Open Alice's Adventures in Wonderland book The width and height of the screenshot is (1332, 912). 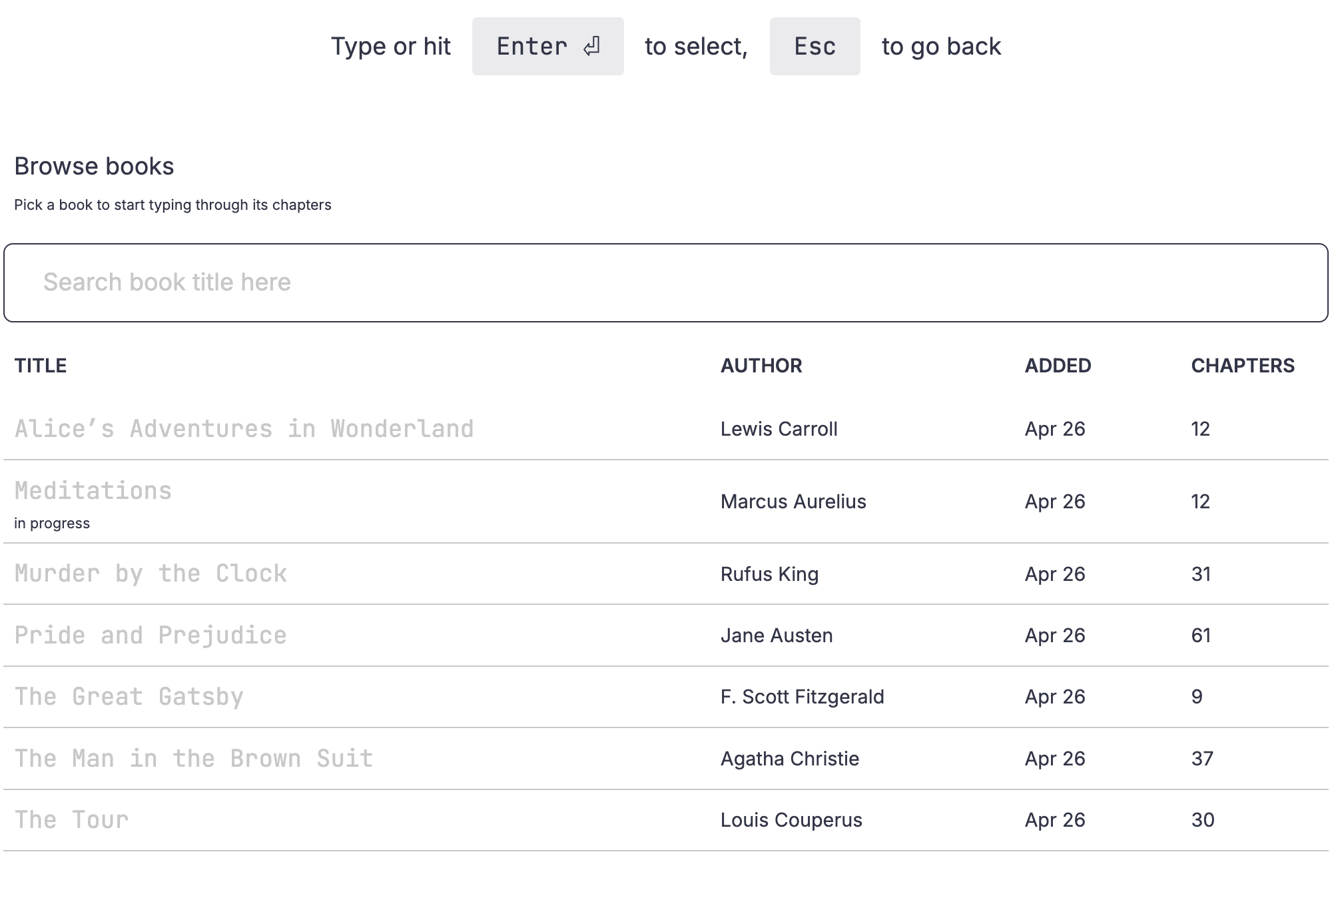(244, 429)
